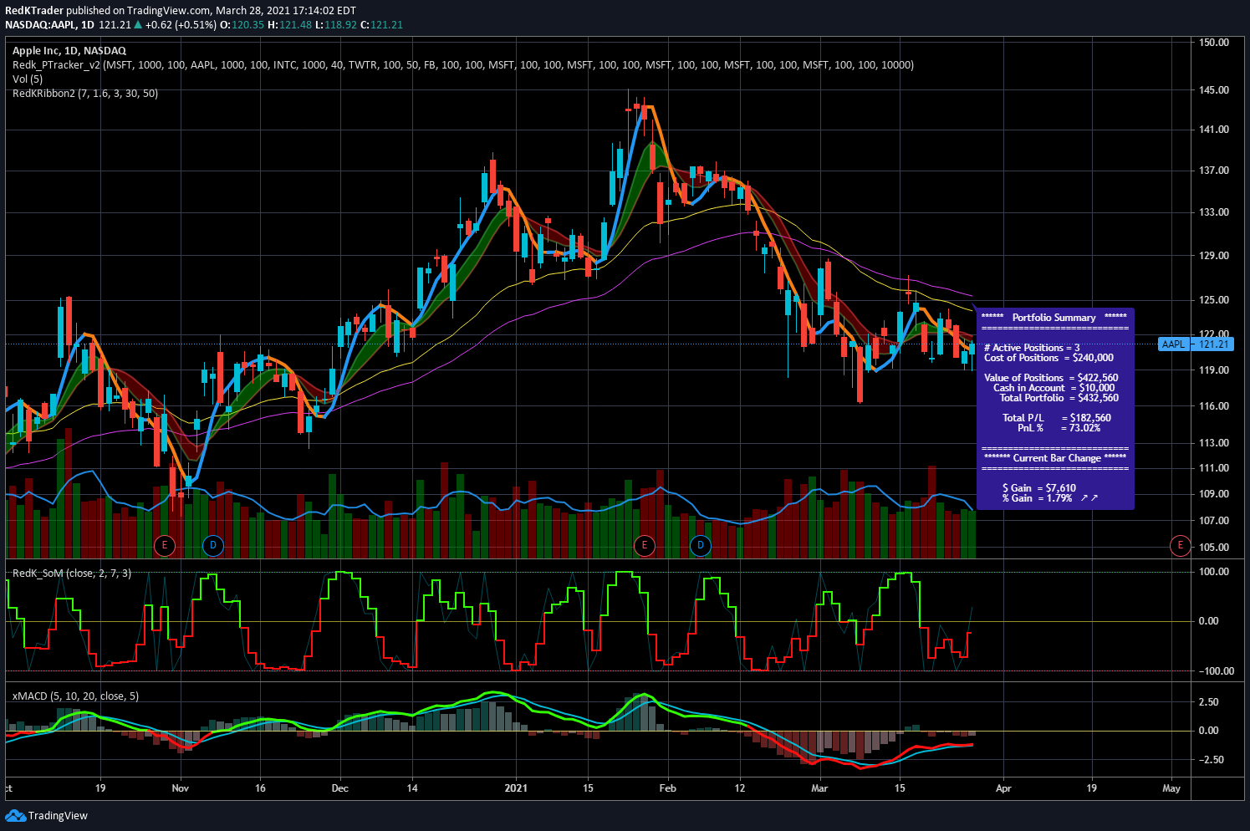Select the 141.00 price axis label
The image size is (1250, 831).
click(1214, 130)
